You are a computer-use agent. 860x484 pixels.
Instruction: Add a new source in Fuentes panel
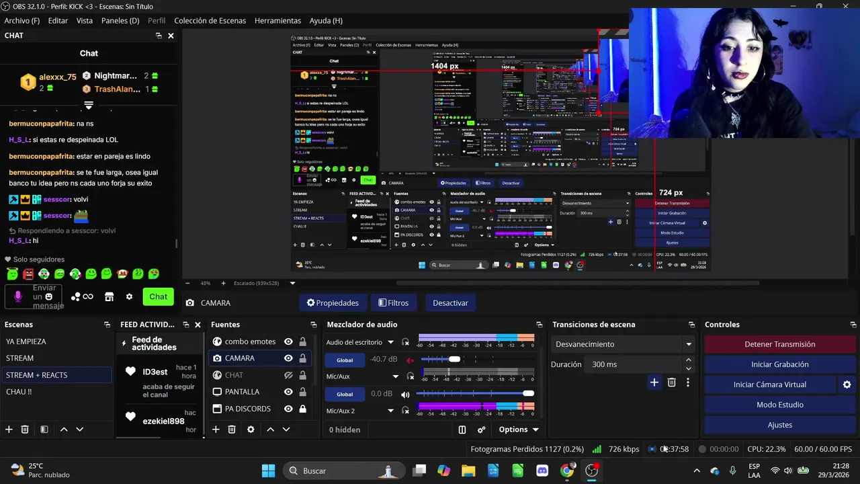coord(216,430)
